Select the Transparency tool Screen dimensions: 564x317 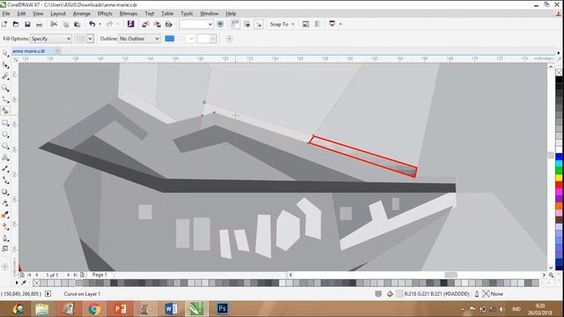(x=5, y=203)
